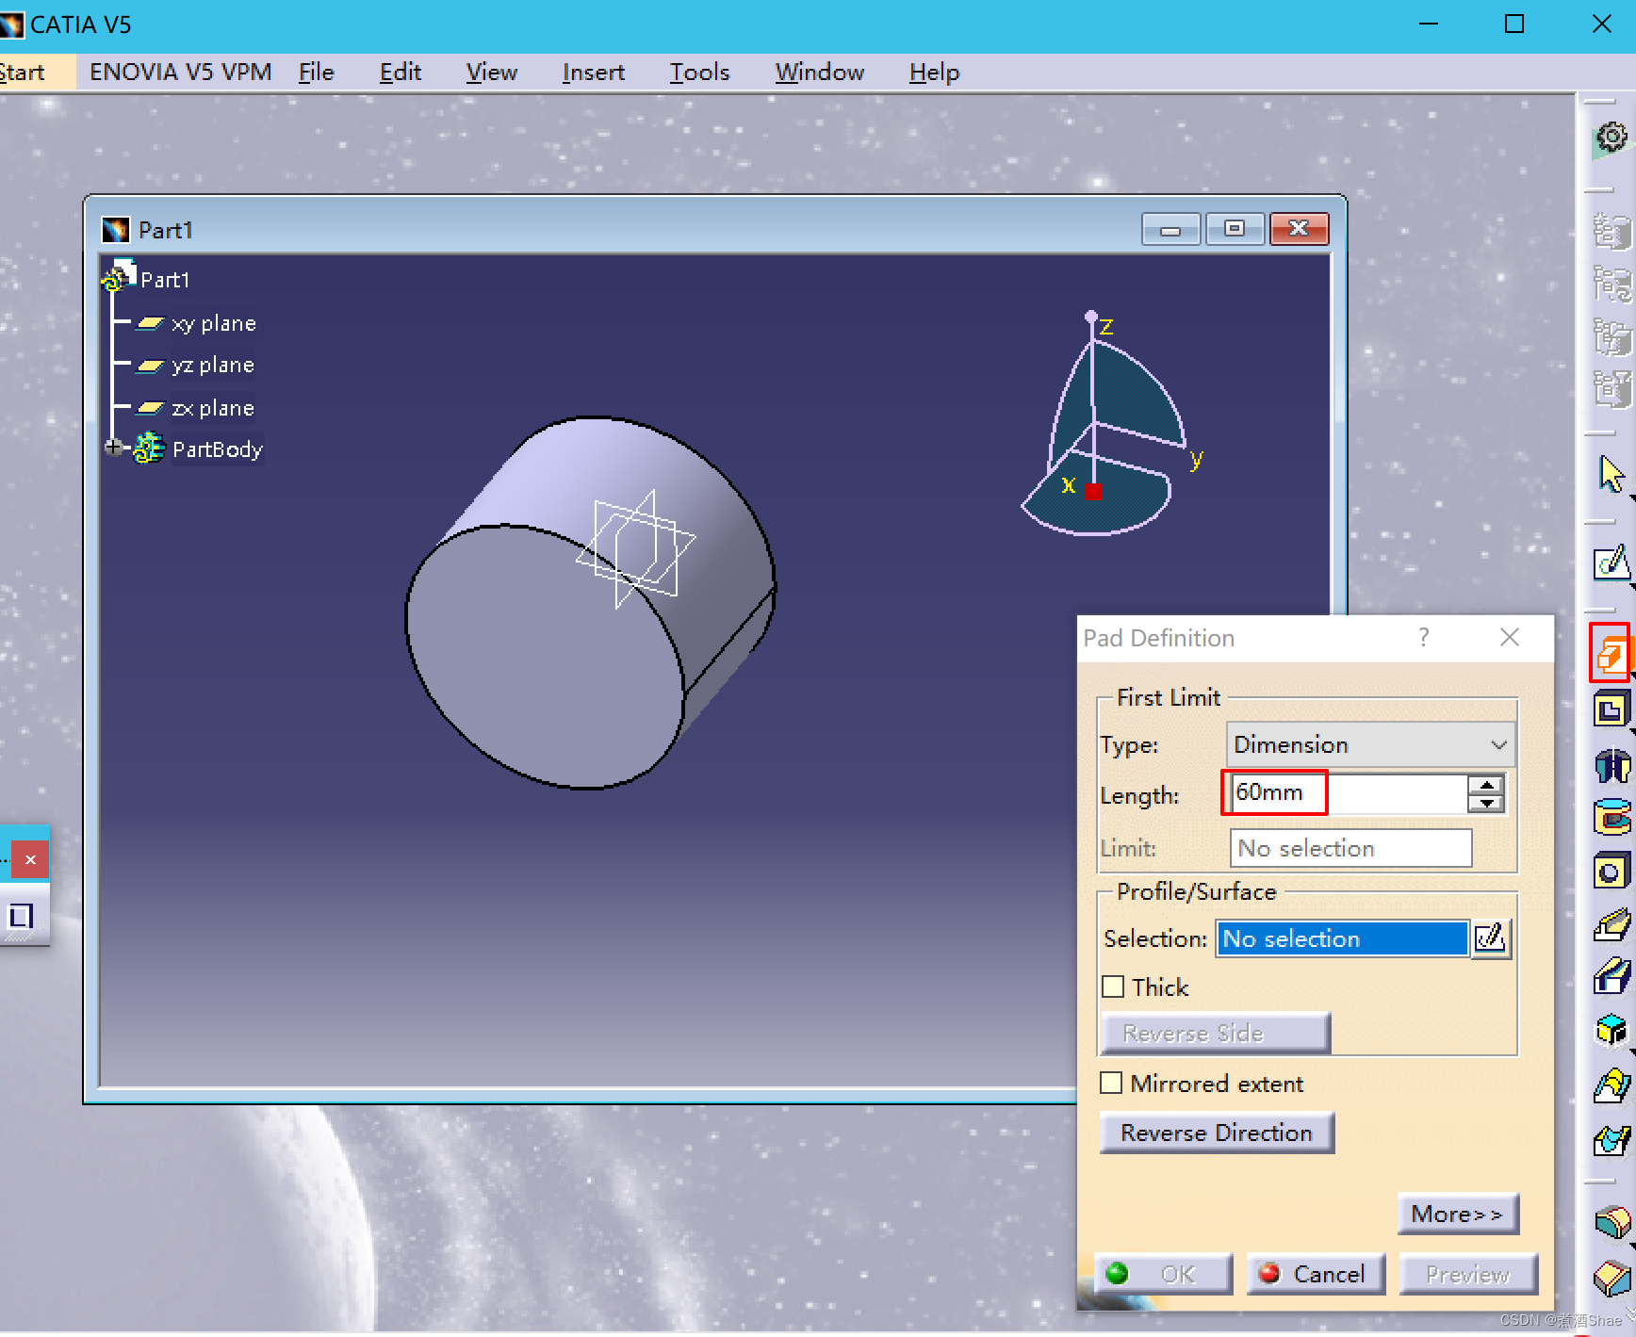Increase Length with the up spinner arrow
The height and width of the screenshot is (1337, 1636).
point(1486,784)
